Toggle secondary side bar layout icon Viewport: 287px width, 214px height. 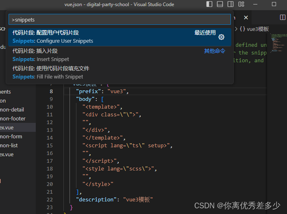tap(230, 4)
